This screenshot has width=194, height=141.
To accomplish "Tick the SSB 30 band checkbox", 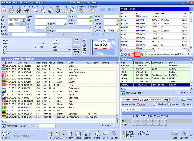I will [x=155, y=124].
